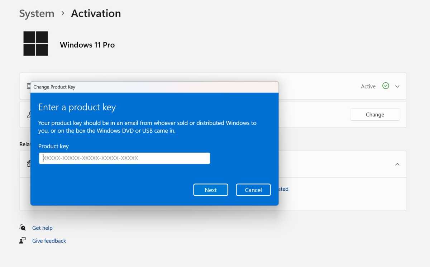Screen dimensions: 430x267
Task: Collapse the Related section with the up chevron
Action: point(397,164)
